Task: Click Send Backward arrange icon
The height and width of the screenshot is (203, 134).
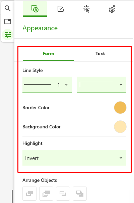Action: (63, 193)
